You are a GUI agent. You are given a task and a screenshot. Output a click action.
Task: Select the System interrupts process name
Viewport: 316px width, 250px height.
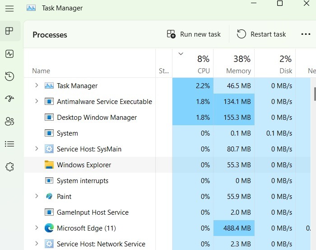tap(83, 180)
